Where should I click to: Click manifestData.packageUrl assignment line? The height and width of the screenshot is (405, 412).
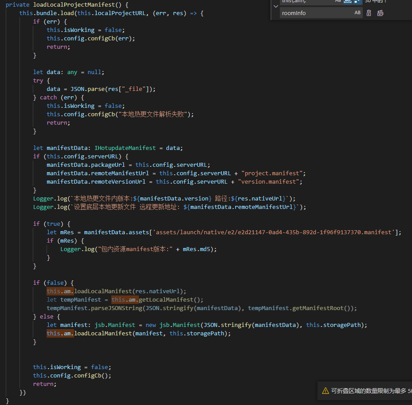pos(128,165)
